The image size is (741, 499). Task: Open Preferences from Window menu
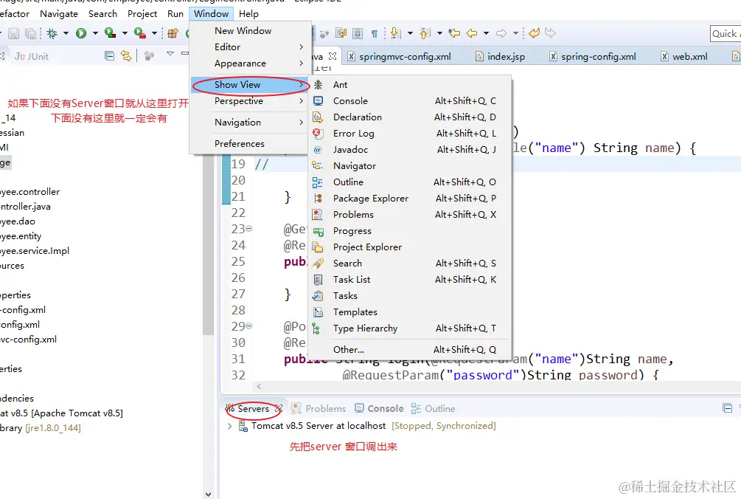pos(250,143)
